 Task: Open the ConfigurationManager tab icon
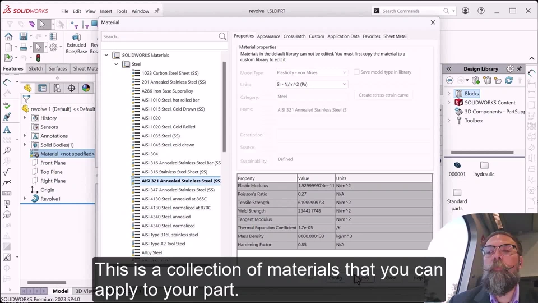57,88
